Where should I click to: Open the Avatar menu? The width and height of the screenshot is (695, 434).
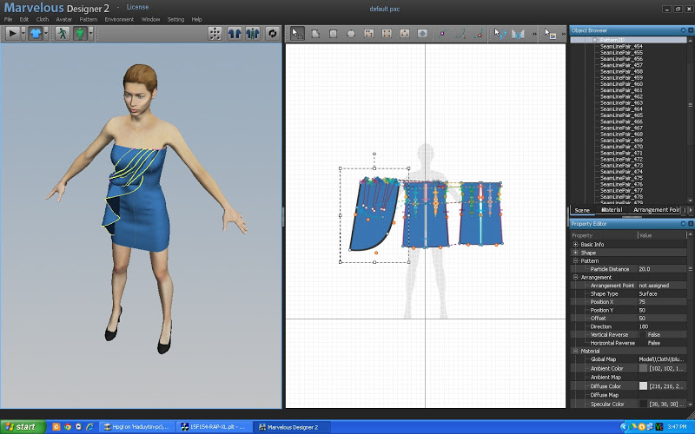pos(63,19)
